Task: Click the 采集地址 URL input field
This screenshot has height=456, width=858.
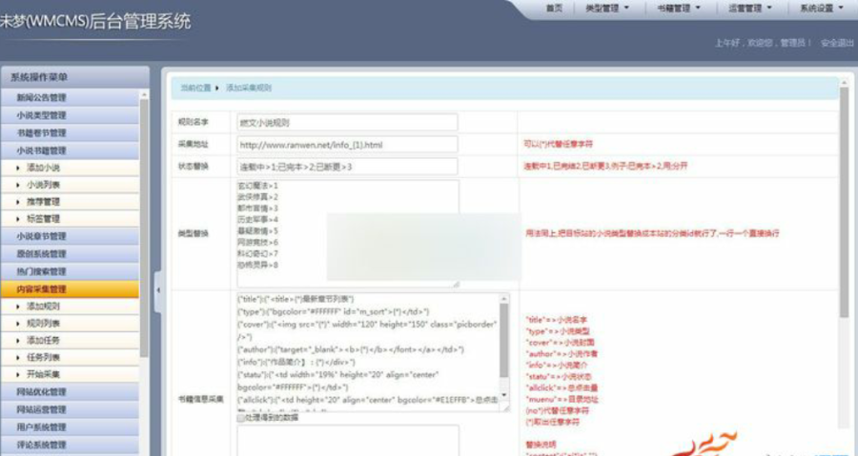Action: 347,145
